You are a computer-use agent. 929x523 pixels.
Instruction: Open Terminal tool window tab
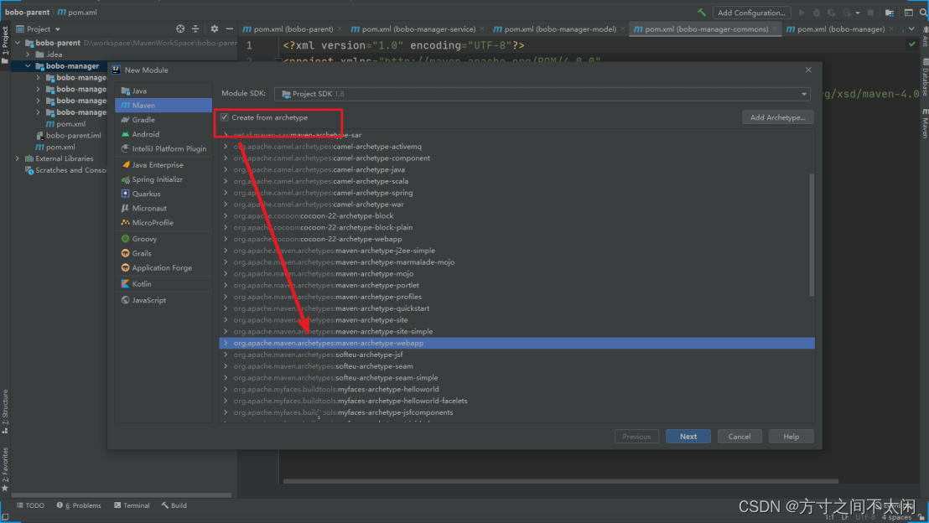132,506
